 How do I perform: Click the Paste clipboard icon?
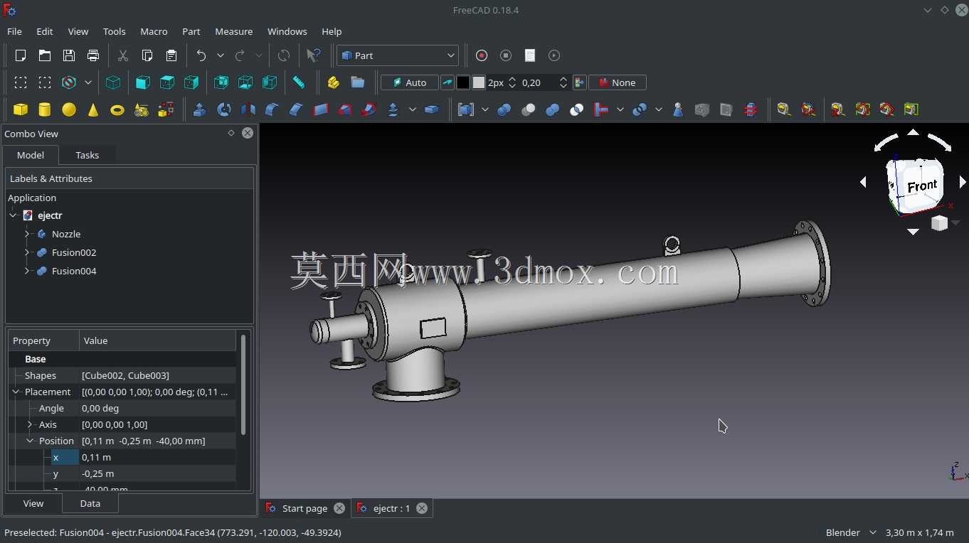171,55
